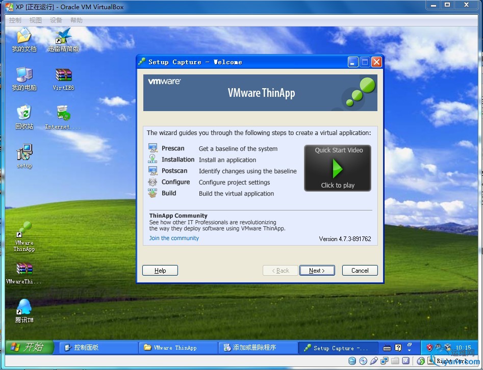Click the VirtualBox optical disc status icon
This screenshot has height=370, width=483.
pos(363,361)
